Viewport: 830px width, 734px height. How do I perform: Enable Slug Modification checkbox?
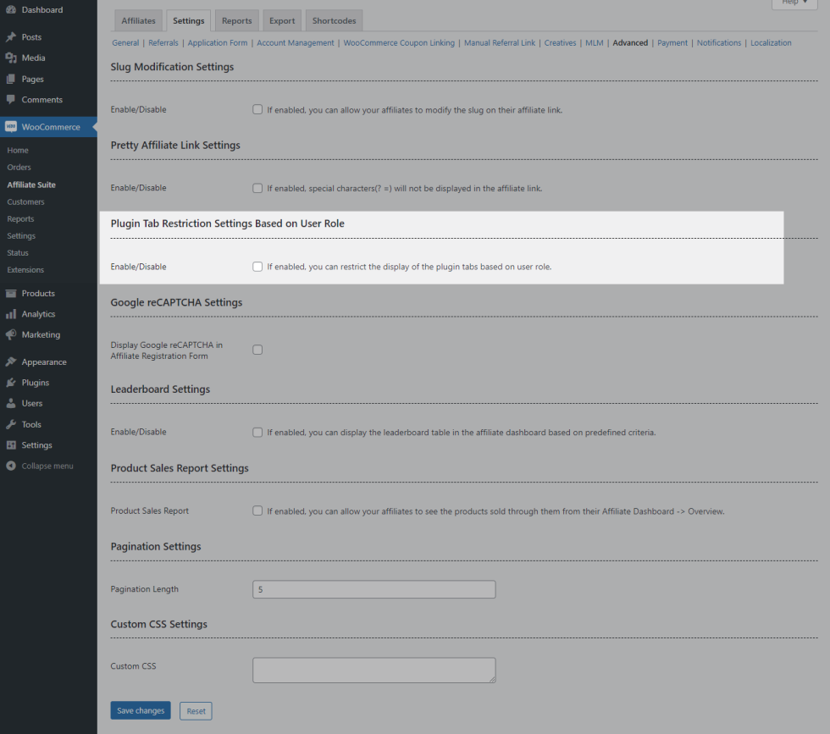click(x=257, y=110)
